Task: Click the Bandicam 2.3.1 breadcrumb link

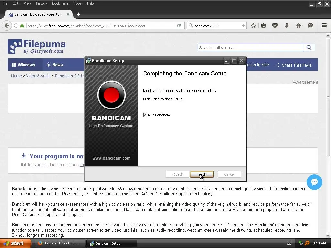Action: (x=69, y=76)
